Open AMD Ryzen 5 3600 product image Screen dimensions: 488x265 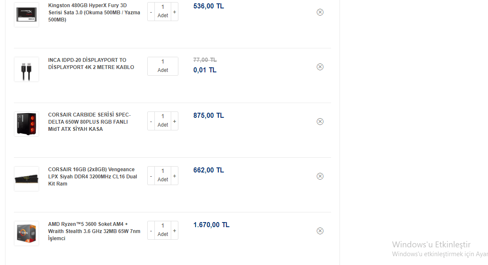pyautogui.click(x=27, y=233)
